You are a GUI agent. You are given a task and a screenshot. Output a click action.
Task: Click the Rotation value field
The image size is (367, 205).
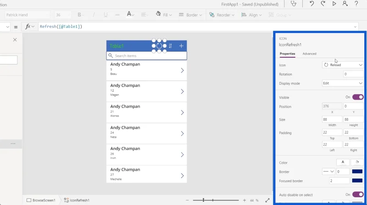coord(353,74)
